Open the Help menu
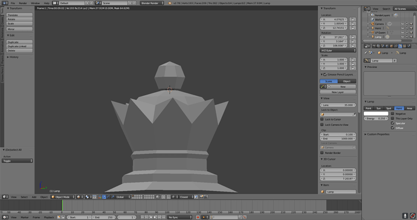 click(x=47, y=3)
